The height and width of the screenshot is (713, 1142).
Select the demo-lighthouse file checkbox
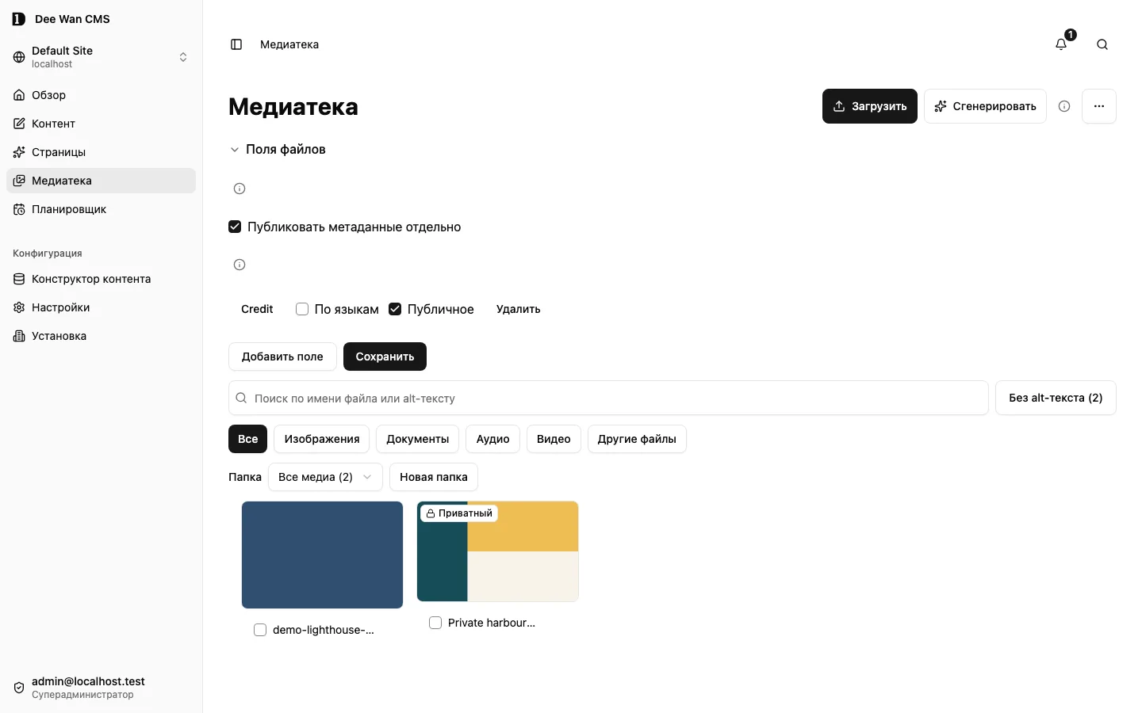(x=260, y=630)
